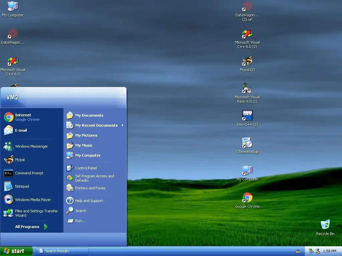Open Command Prompt from the Start menu

point(32,173)
